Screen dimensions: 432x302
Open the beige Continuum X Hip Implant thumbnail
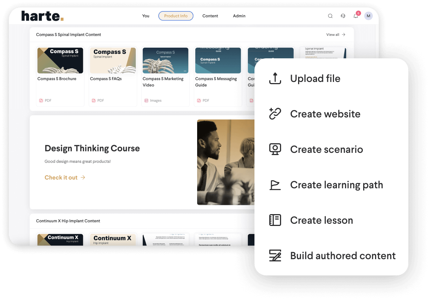[113, 240]
